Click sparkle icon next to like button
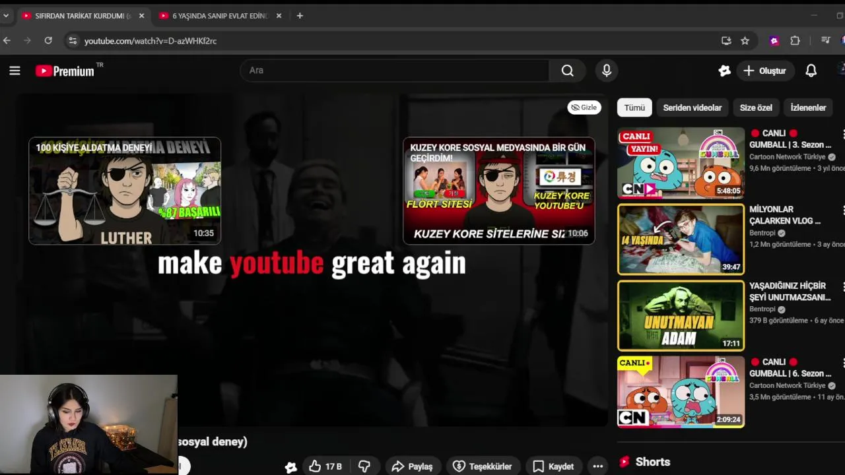The image size is (845, 475). click(x=290, y=467)
